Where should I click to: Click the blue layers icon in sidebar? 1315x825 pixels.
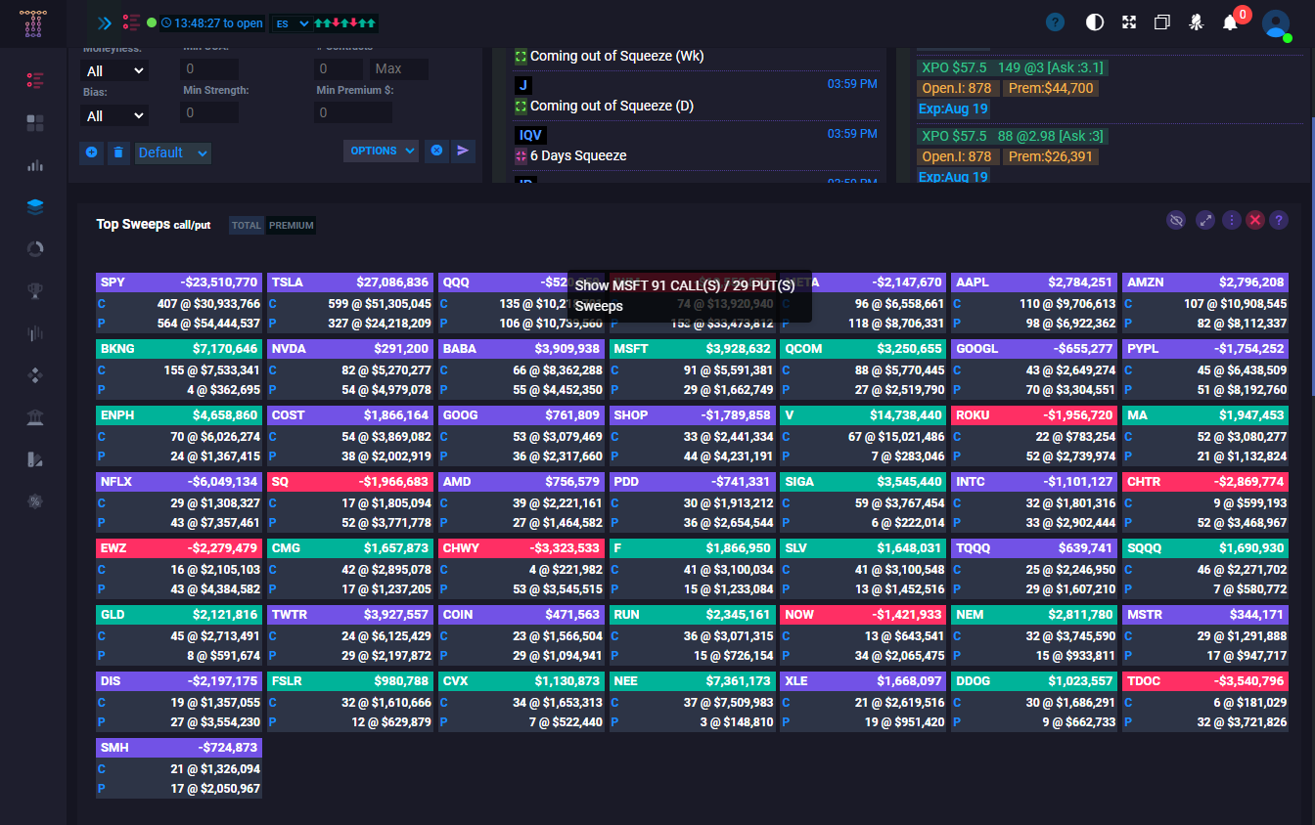pyautogui.click(x=35, y=206)
